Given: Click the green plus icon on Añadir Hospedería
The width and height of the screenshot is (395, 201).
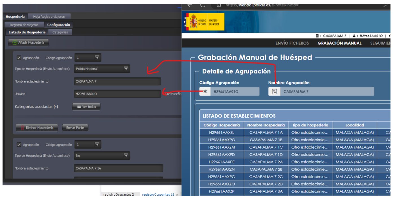Looking at the screenshot, I should 15,43.
